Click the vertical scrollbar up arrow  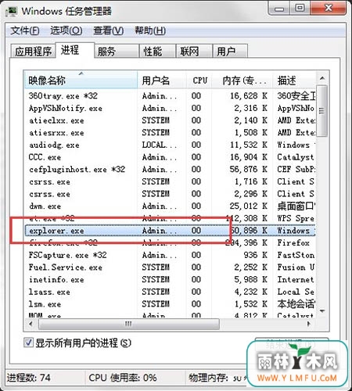322,78
